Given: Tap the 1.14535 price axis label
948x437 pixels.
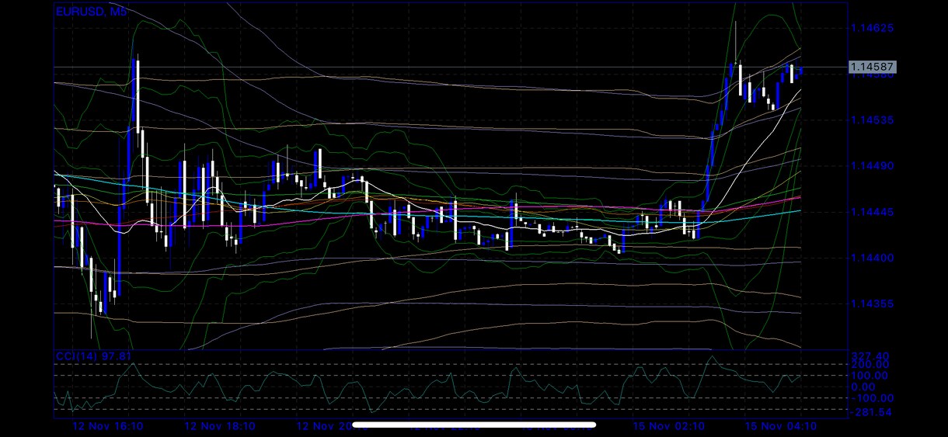Looking at the screenshot, I should click(872, 120).
